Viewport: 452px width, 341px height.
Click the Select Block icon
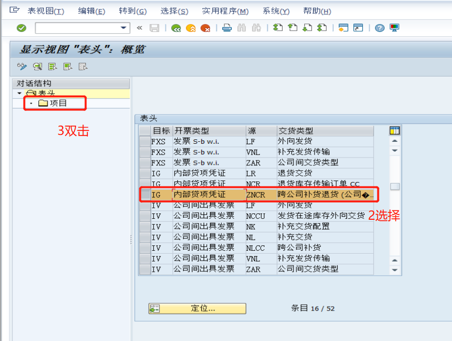(x=68, y=67)
